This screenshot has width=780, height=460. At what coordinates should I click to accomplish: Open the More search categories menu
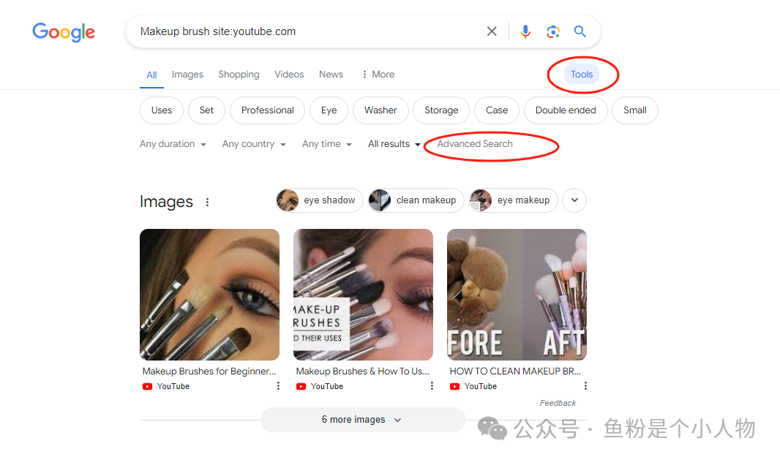[378, 75]
